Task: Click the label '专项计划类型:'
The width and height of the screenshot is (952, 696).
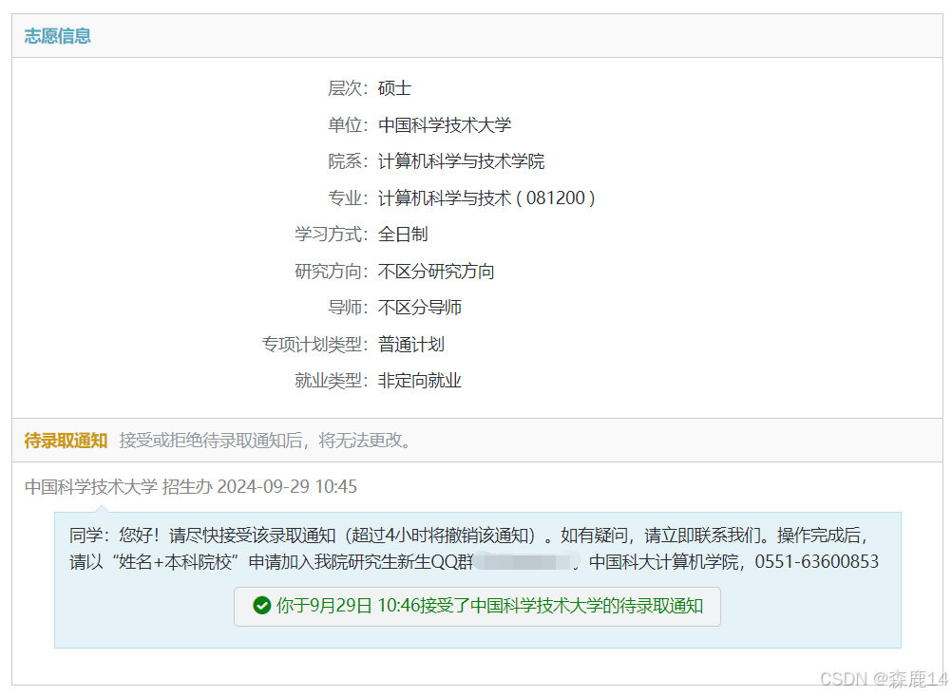Action: click(x=315, y=344)
